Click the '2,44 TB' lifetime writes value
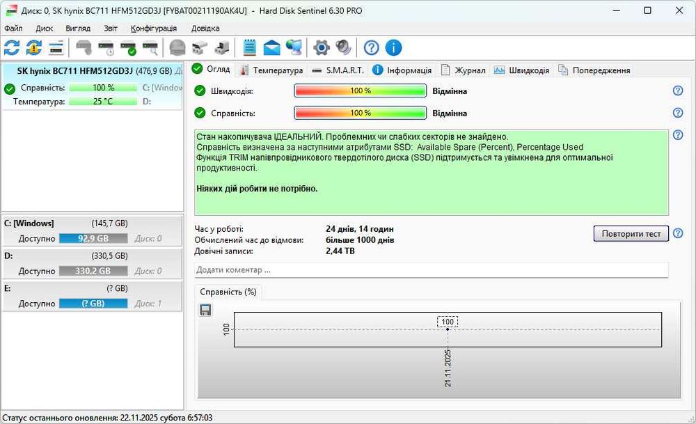Screen dimensions: 696x424 [340, 251]
